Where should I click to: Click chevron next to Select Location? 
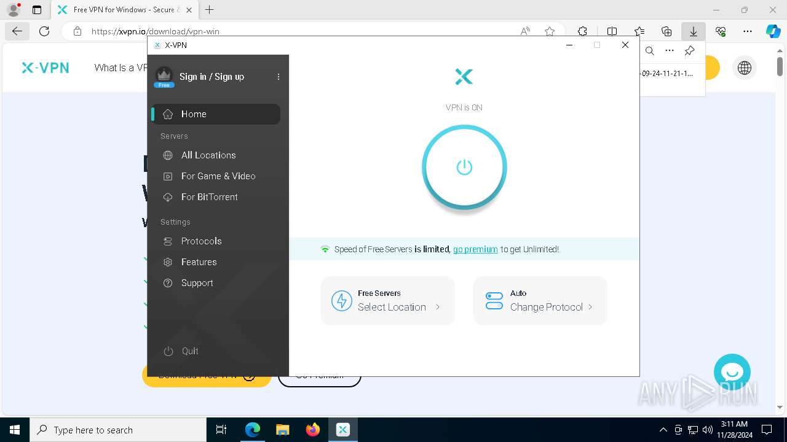pos(438,307)
